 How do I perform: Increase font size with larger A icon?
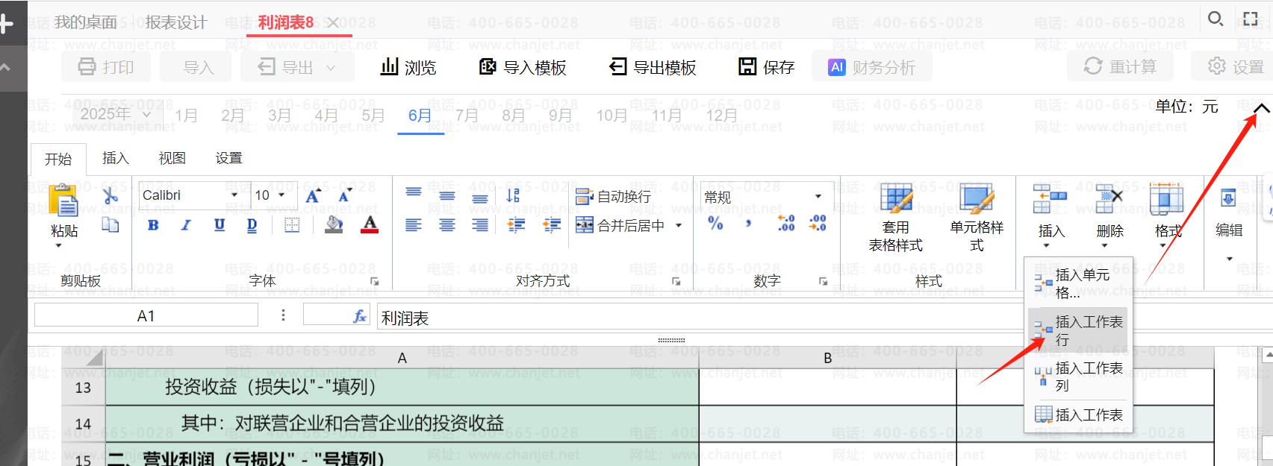point(313,196)
